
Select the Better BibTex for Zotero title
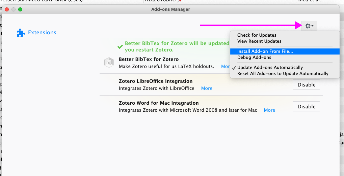[x=149, y=59]
